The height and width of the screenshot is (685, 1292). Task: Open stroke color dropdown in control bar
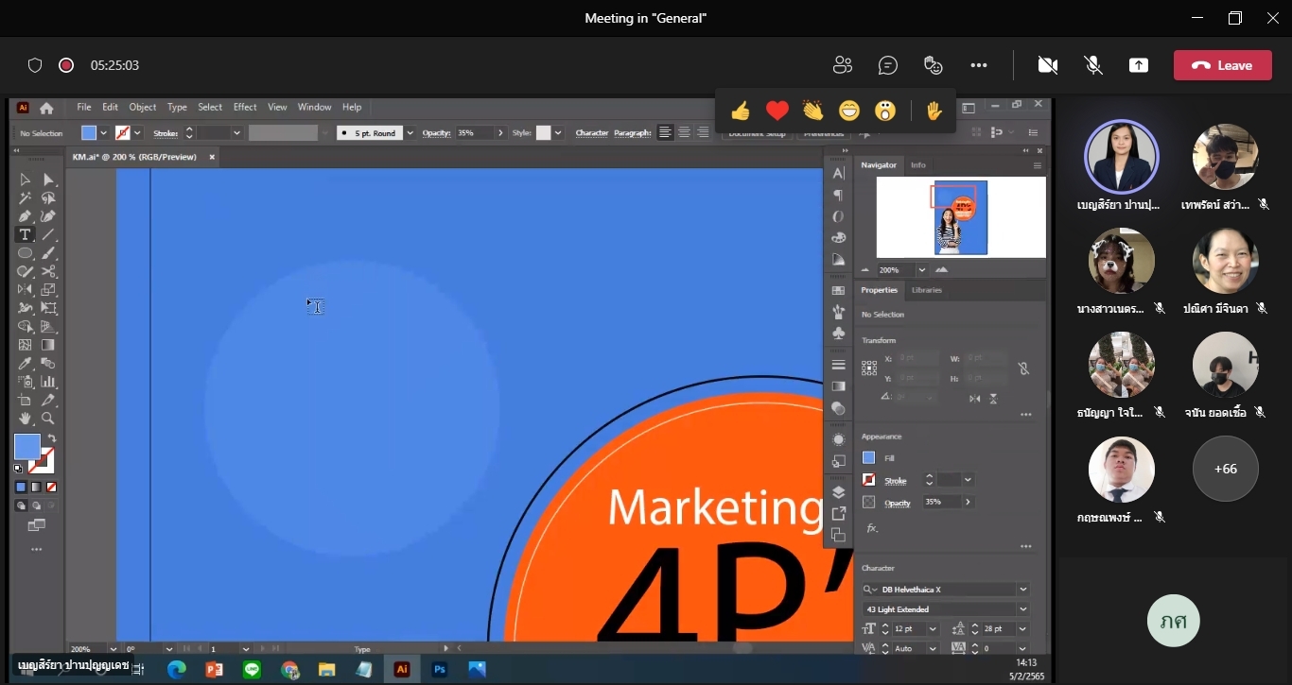137,133
